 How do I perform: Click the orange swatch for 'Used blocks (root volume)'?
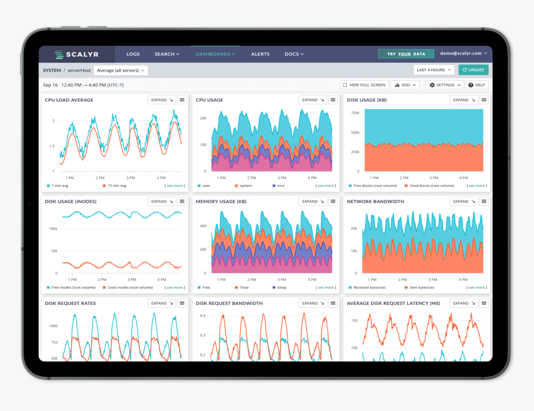(x=406, y=185)
